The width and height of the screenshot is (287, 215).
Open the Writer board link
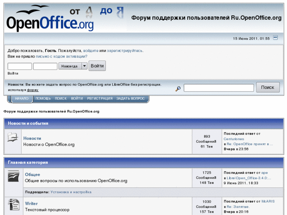(x=31, y=204)
